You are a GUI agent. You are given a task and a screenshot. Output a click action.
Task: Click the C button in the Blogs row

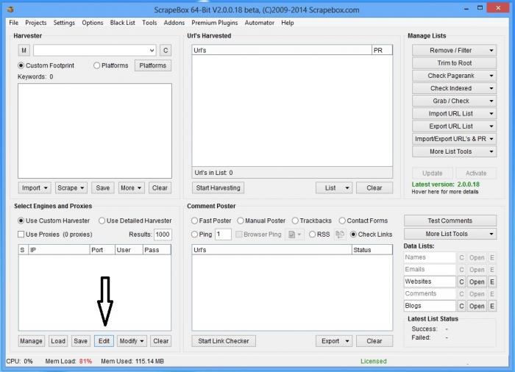461,306
